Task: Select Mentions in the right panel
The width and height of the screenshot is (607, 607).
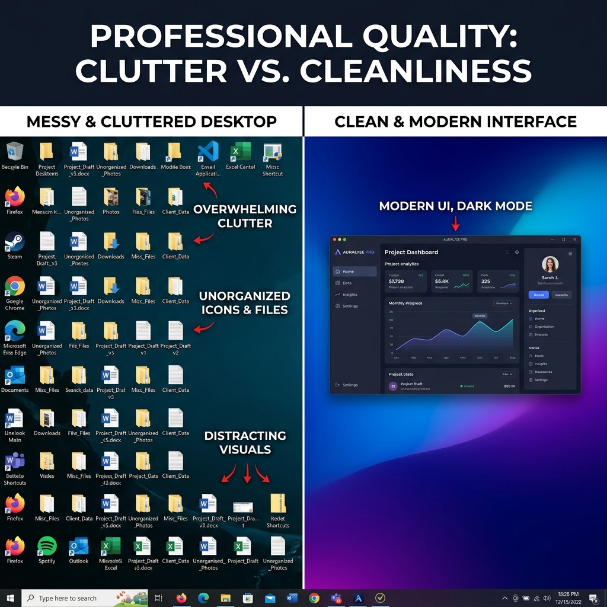Action: (x=544, y=372)
